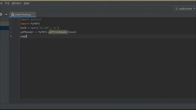Screen dimensions: 196x110
Task: Open the Help menu
Action: 27,3
